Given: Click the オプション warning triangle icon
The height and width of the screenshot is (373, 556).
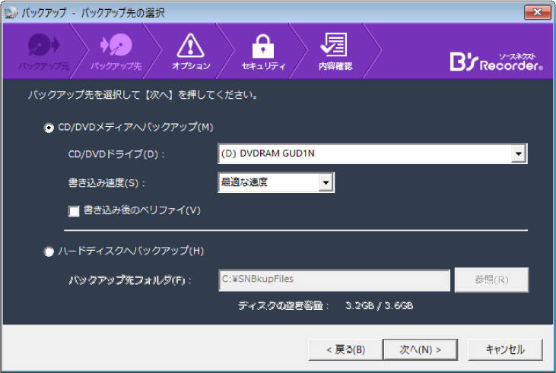Looking at the screenshot, I should coord(189,46).
